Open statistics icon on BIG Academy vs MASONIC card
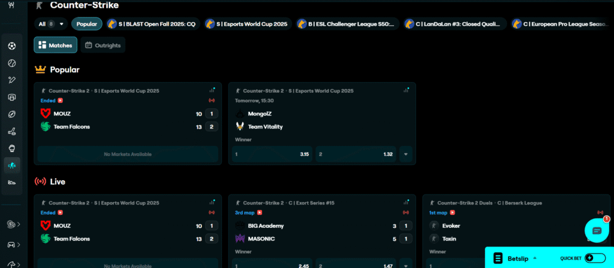614x268 pixels. [406, 202]
